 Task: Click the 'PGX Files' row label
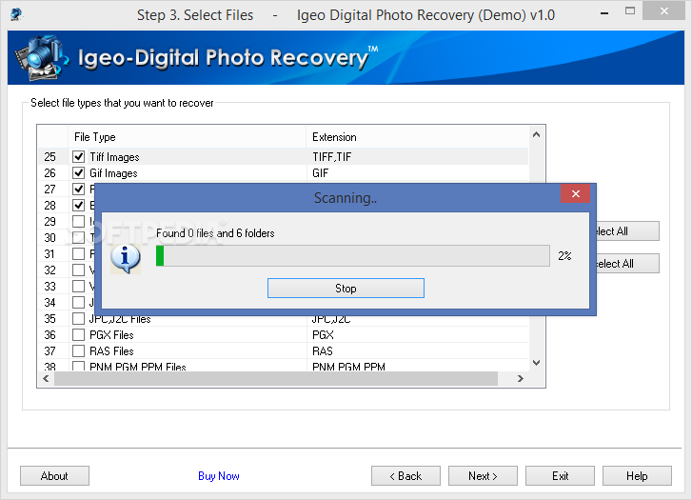pyautogui.click(x=111, y=335)
